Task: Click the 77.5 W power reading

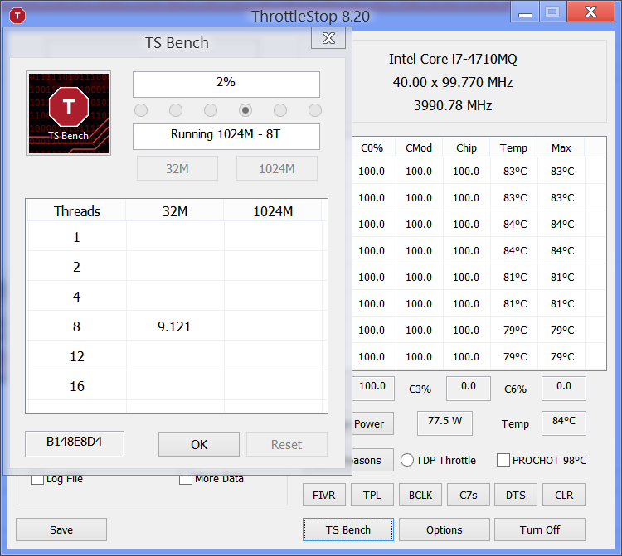Action: click(x=445, y=423)
